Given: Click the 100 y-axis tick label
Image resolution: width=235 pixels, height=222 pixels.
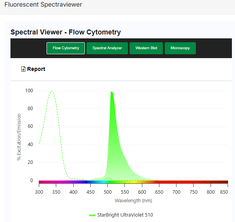Looking at the screenshot, I should tap(29, 91).
